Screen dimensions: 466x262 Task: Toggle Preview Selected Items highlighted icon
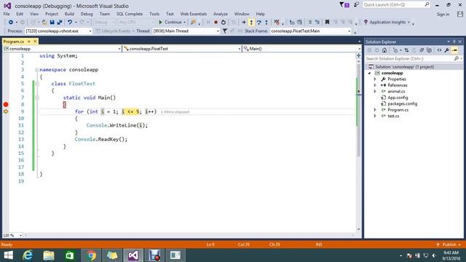click(454, 50)
